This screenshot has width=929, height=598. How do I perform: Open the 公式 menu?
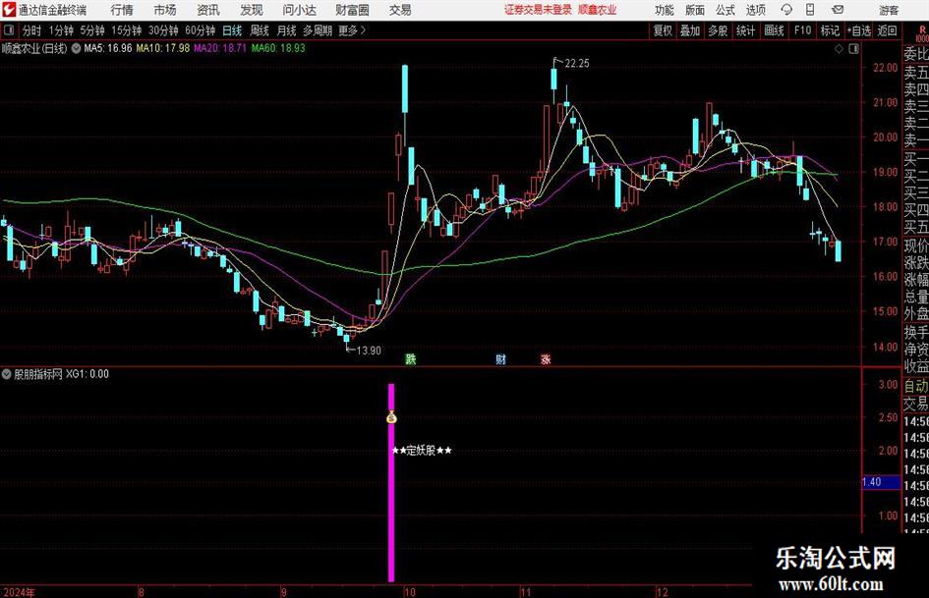[726, 10]
